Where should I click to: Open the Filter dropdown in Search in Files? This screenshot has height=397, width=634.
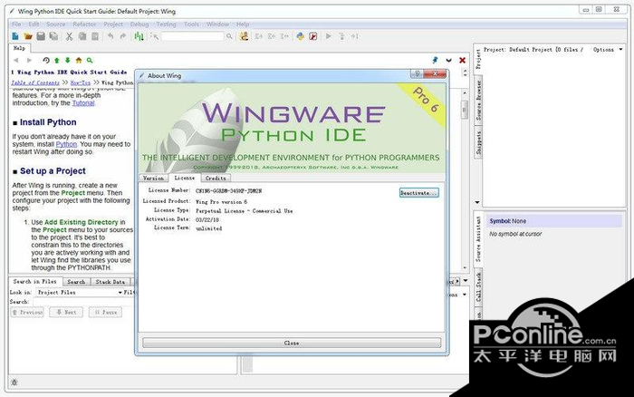point(129,292)
